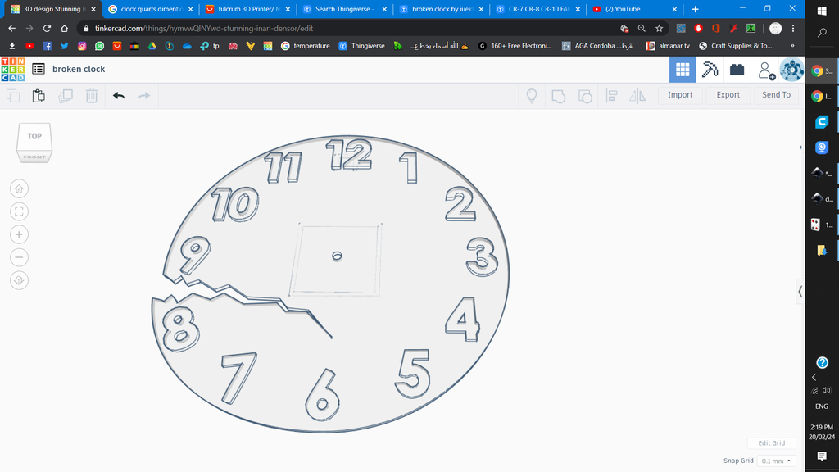Open a new browser tab
The width and height of the screenshot is (839, 472).
click(695, 9)
